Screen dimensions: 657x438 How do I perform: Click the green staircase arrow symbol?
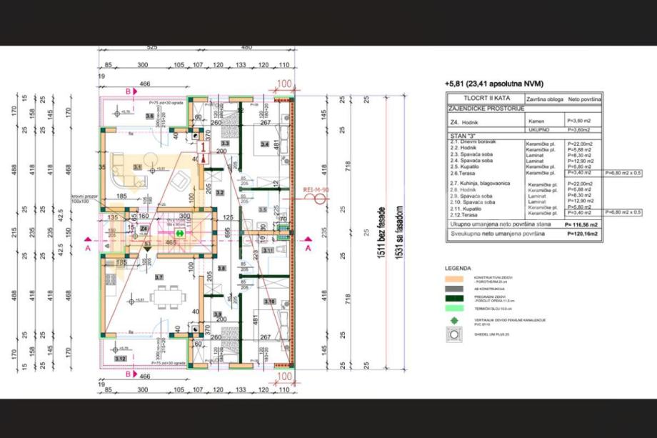[181, 232]
